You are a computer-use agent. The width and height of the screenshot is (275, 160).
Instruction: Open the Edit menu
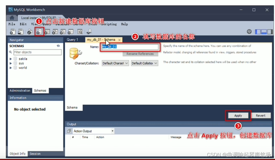tap(23, 24)
